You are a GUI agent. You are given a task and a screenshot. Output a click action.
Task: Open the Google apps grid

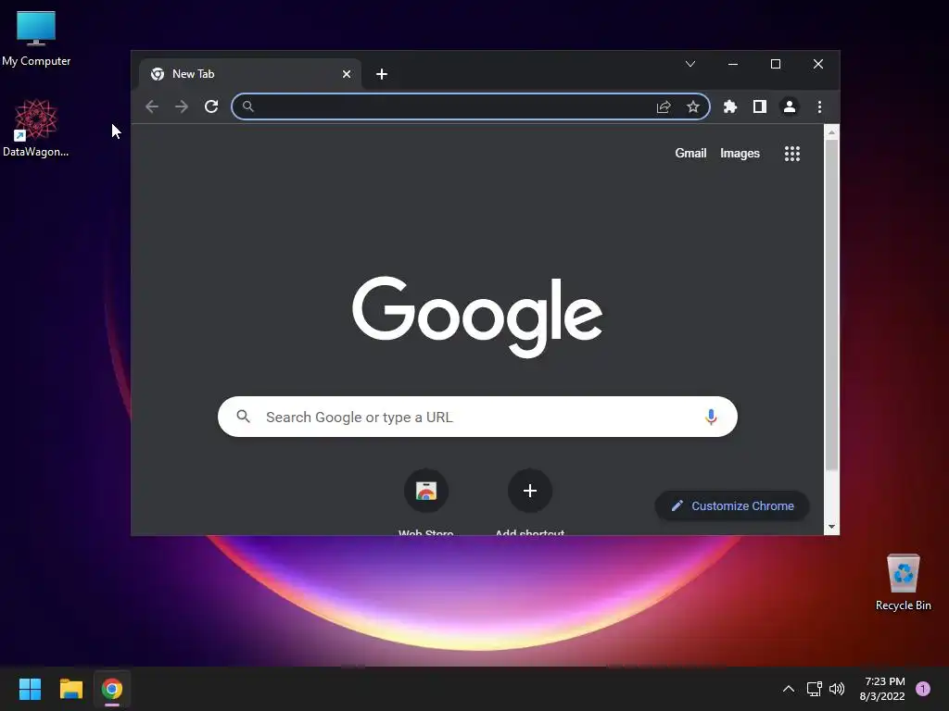click(792, 154)
